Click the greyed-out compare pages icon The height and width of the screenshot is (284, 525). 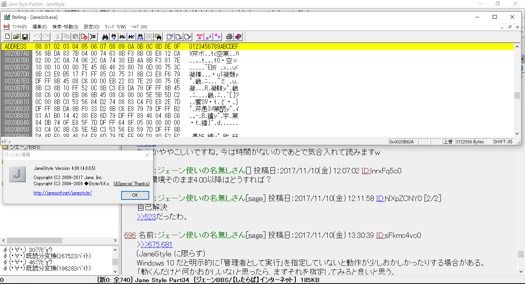point(149,37)
